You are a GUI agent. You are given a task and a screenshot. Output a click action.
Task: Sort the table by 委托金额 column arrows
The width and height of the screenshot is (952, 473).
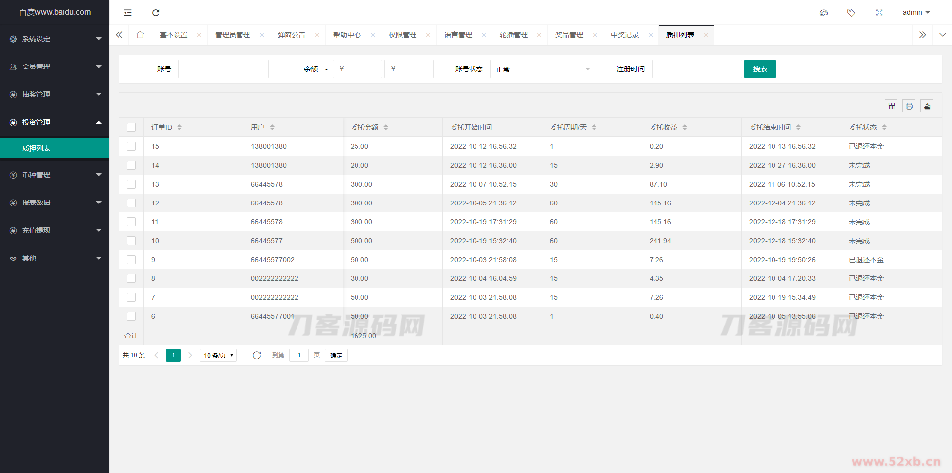tap(387, 127)
